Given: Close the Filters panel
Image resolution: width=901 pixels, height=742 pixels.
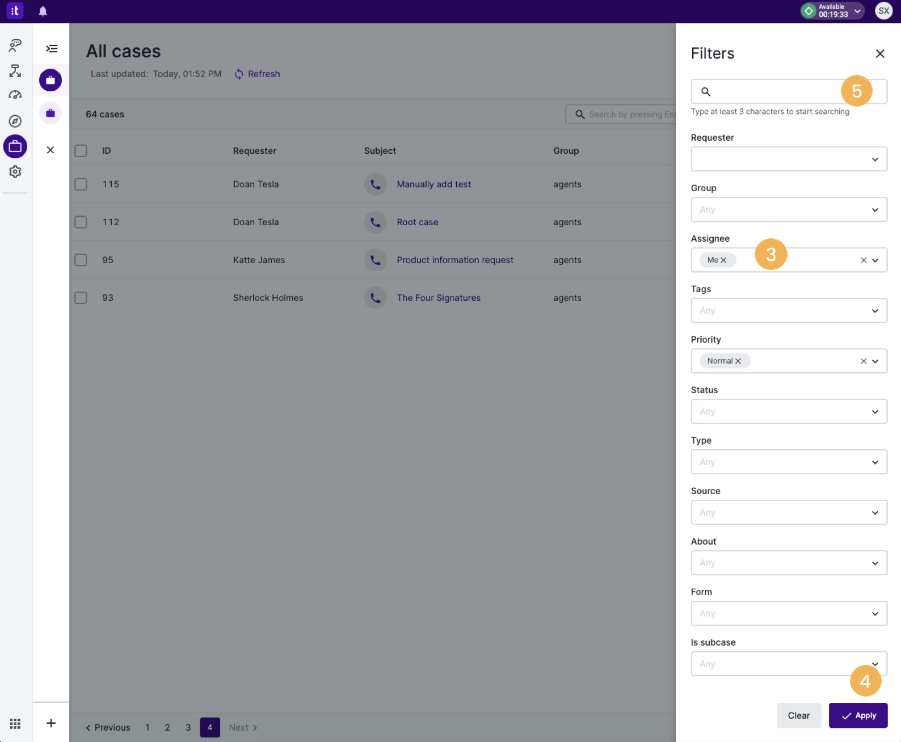Looking at the screenshot, I should point(880,53).
